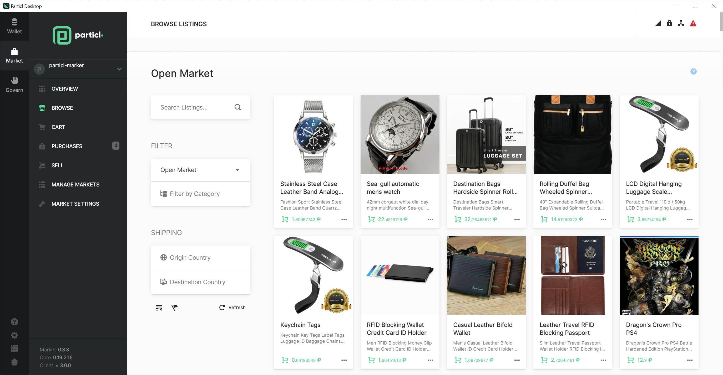The height and width of the screenshot is (375, 723).
Task: Add Leather Travel RFID Passport to cart
Action: pos(544,360)
